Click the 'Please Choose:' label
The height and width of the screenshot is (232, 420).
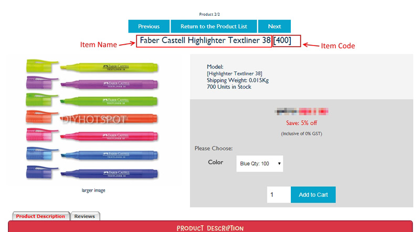point(214,149)
